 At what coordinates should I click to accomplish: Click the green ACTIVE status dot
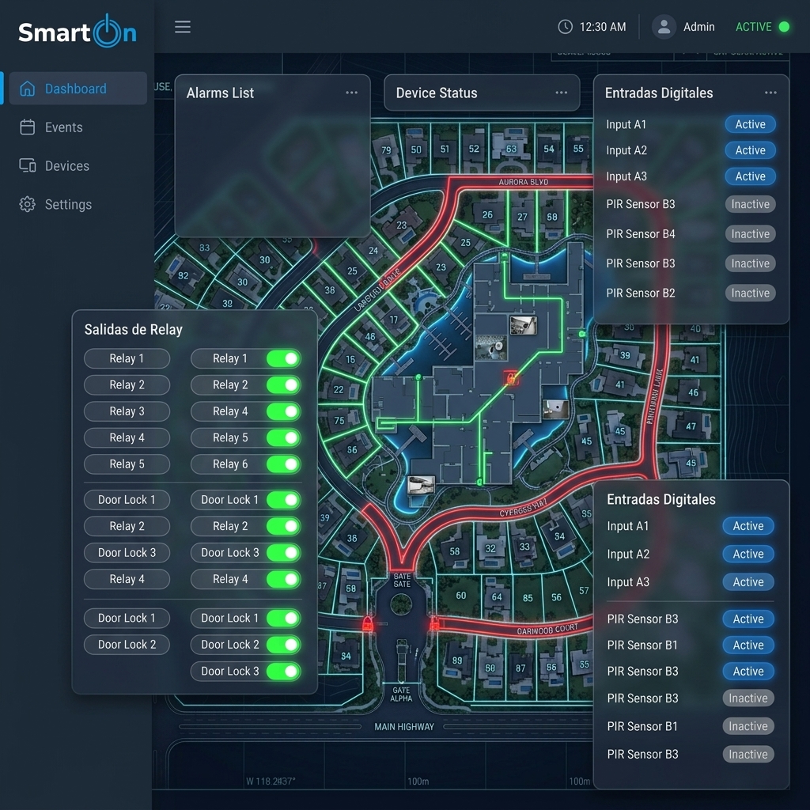tap(784, 27)
